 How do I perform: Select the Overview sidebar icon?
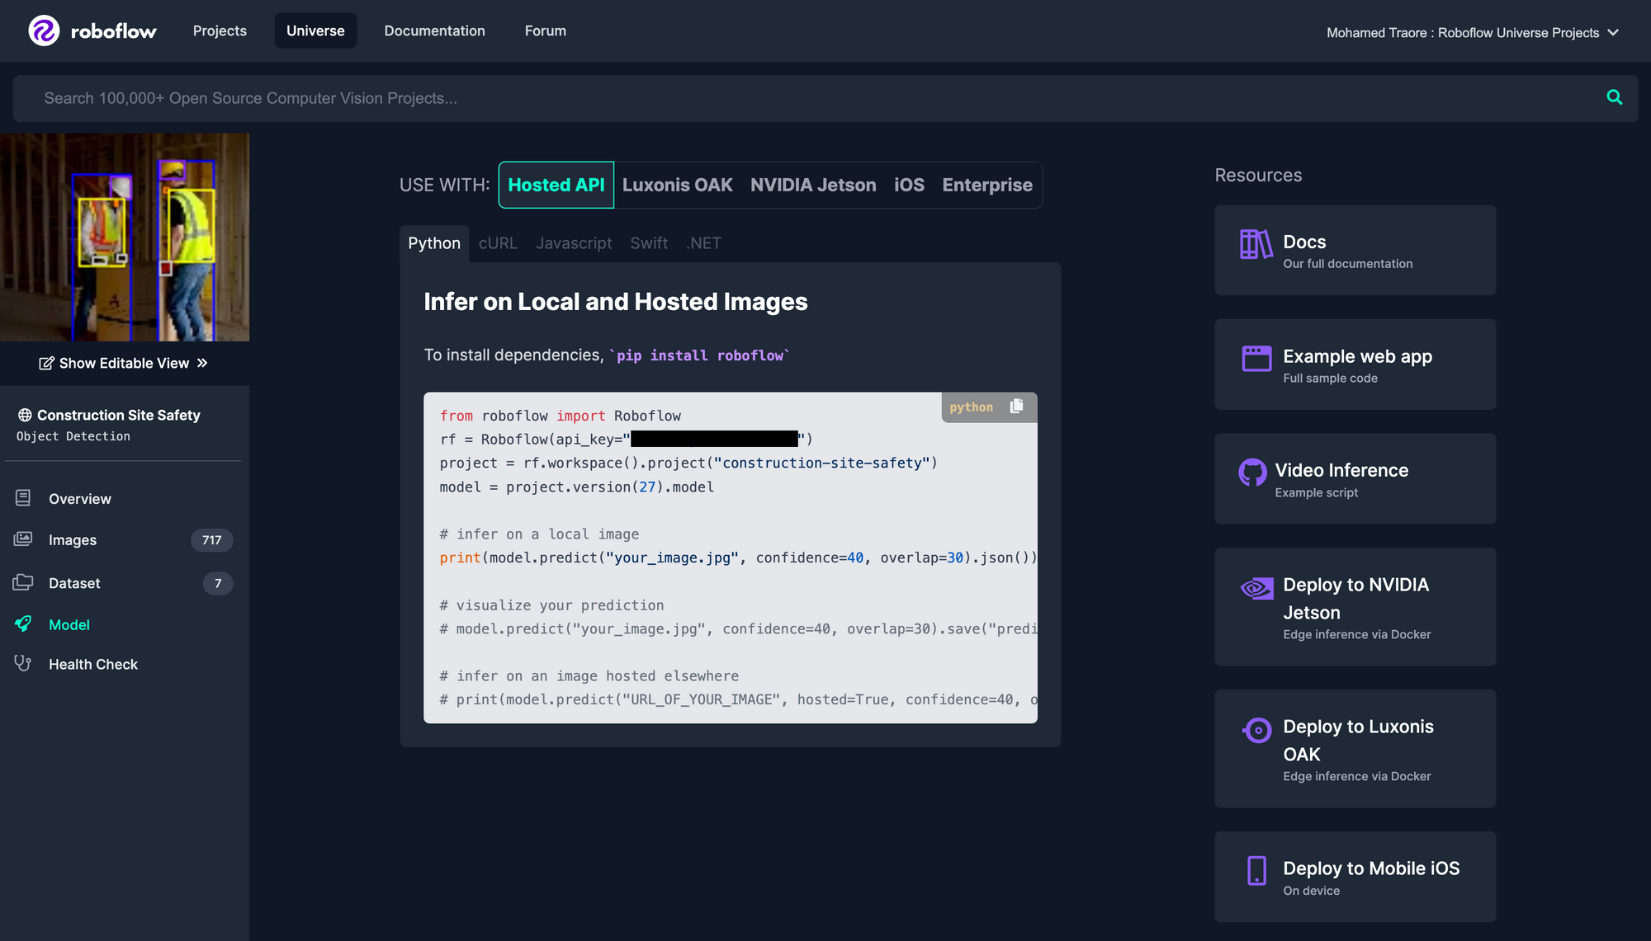(23, 498)
